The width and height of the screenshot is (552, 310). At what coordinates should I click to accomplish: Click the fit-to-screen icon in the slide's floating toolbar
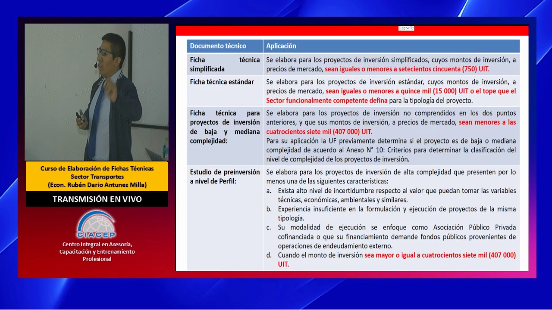[404, 28]
